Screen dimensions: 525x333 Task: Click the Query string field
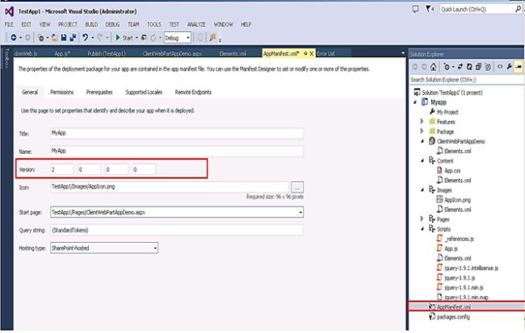tap(177, 230)
